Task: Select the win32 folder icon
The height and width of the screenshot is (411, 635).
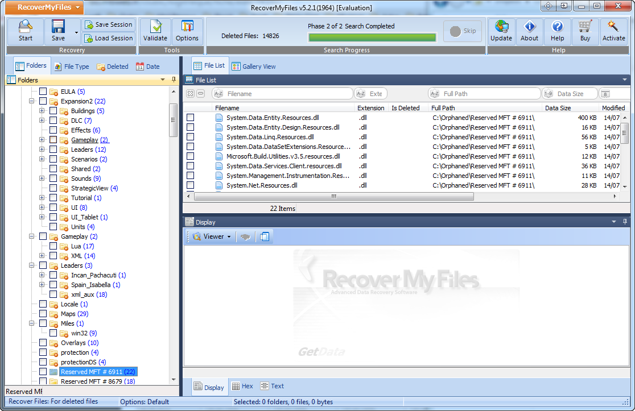Action: pos(64,333)
